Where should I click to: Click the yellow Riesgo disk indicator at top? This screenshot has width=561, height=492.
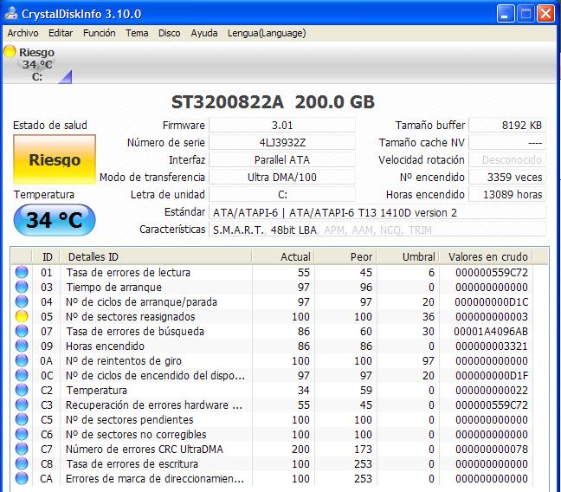10,52
